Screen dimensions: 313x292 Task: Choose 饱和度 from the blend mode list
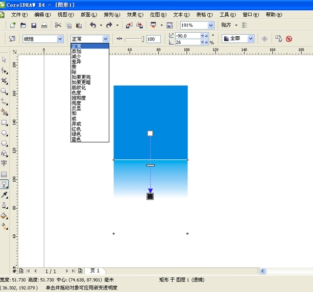(x=79, y=98)
